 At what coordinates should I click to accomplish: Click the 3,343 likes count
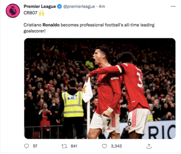[x=116, y=146]
